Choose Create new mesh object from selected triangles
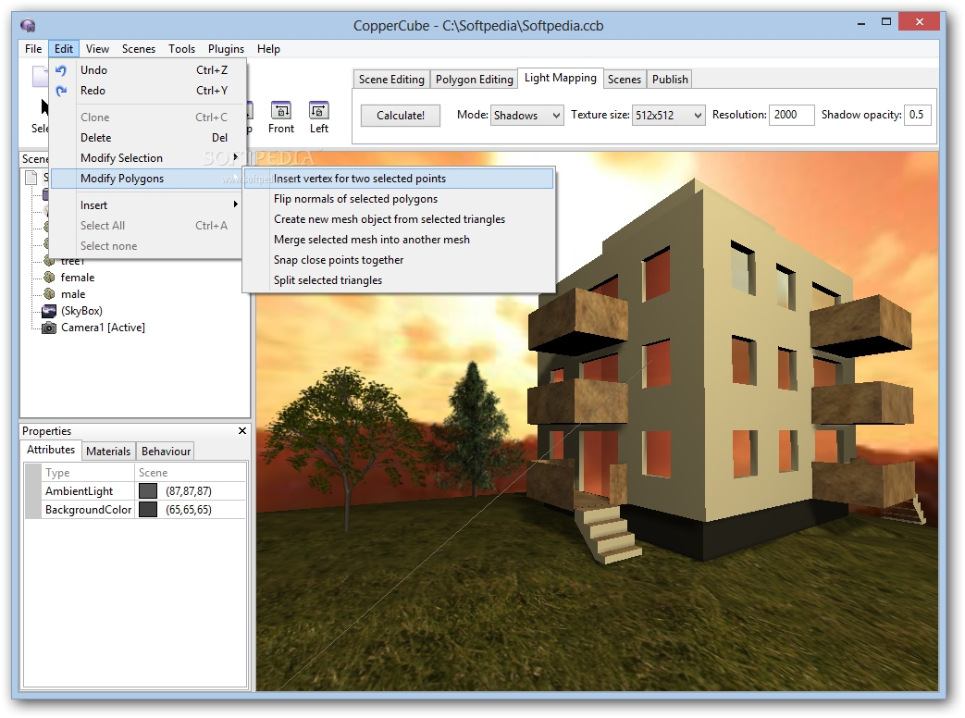Viewport: 965px width, 718px height. tap(399, 219)
